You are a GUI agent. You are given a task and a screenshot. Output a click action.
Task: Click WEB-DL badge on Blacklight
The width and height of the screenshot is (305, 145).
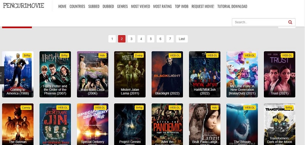pos(175,55)
